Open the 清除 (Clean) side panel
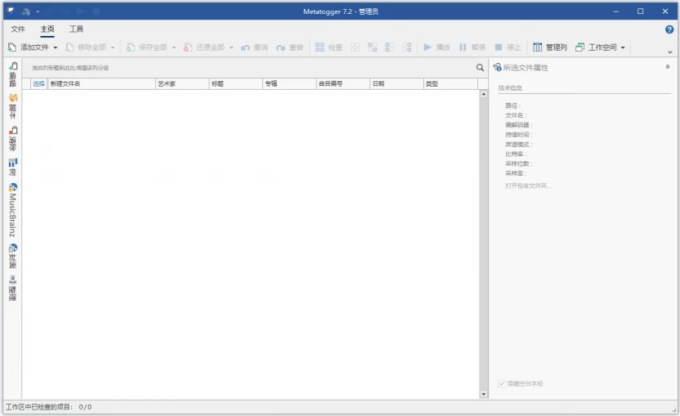This screenshot has width=680, height=416. tap(13, 138)
